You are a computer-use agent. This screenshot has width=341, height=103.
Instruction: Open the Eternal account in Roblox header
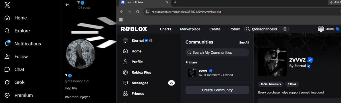pos(328,29)
